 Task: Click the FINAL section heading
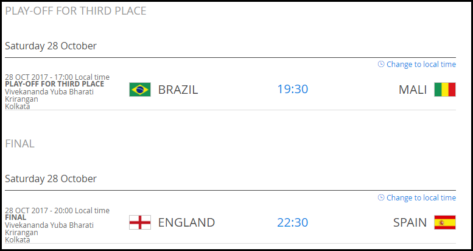tap(20, 143)
